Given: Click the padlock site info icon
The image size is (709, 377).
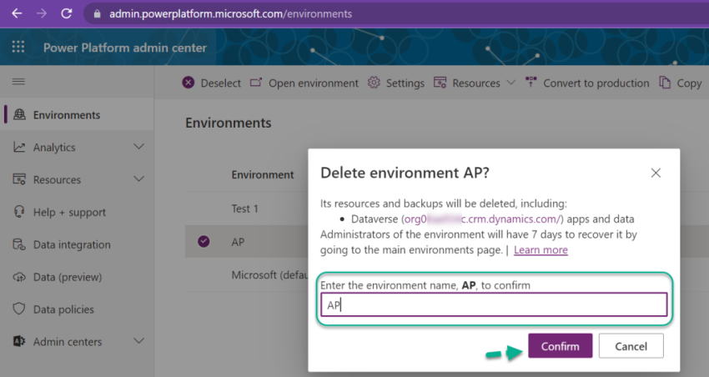Looking at the screenshot, I should click(x=97, y=14).
